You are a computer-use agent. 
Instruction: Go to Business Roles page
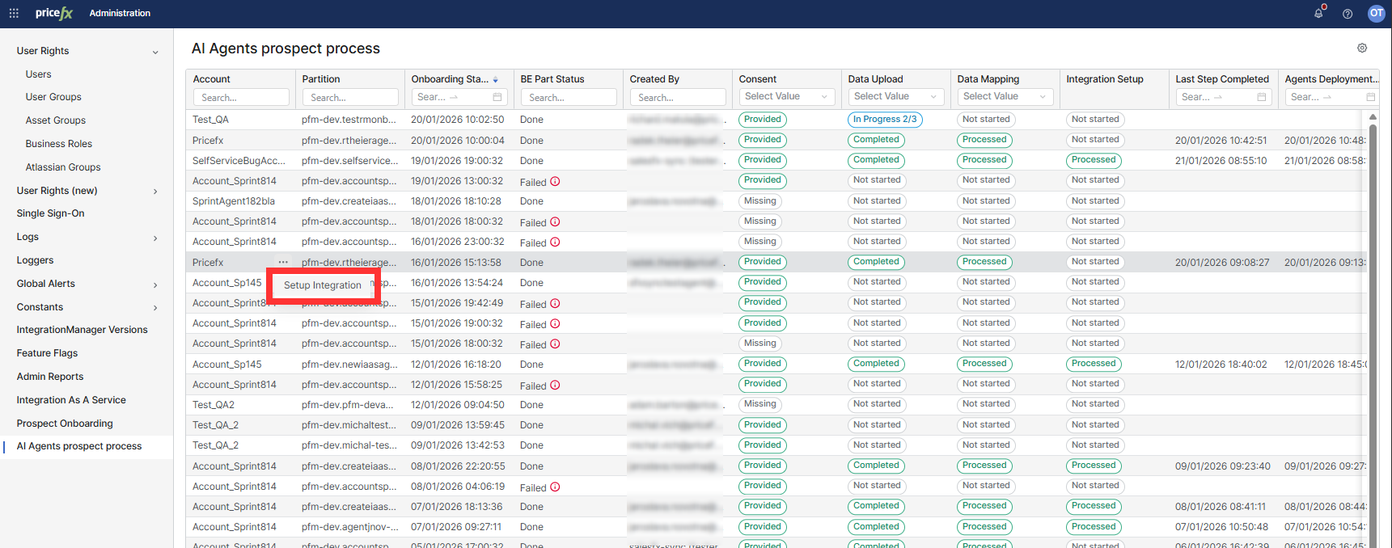pyautogui.click(x=59, y=144)
